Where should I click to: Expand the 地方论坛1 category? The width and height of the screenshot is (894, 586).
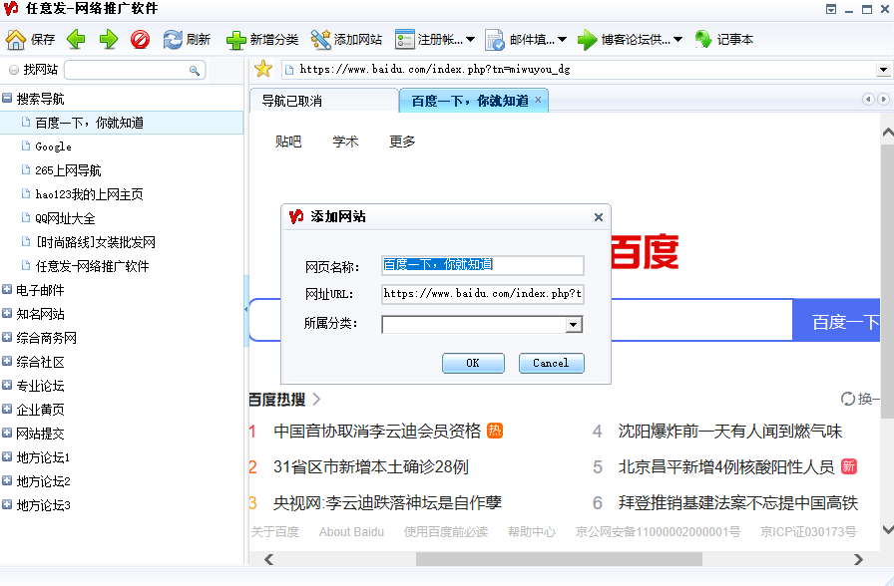tap(7, 456)
